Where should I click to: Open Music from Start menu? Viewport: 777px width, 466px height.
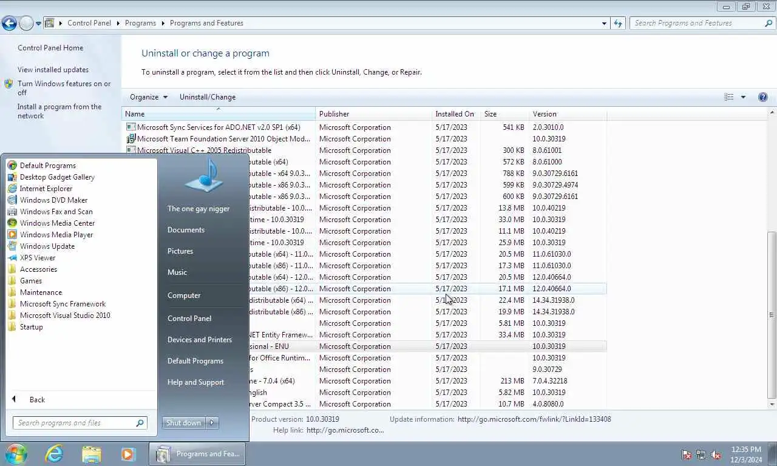click(177, 272)
